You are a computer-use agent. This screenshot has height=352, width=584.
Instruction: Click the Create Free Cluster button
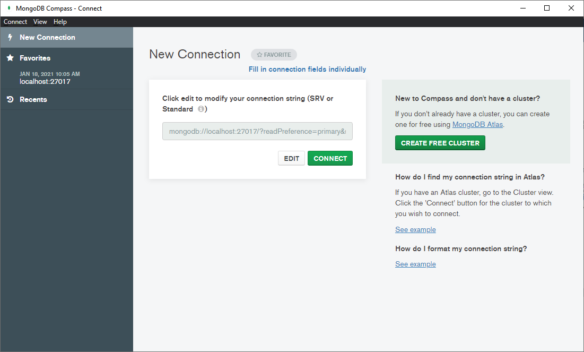[440, 143]
